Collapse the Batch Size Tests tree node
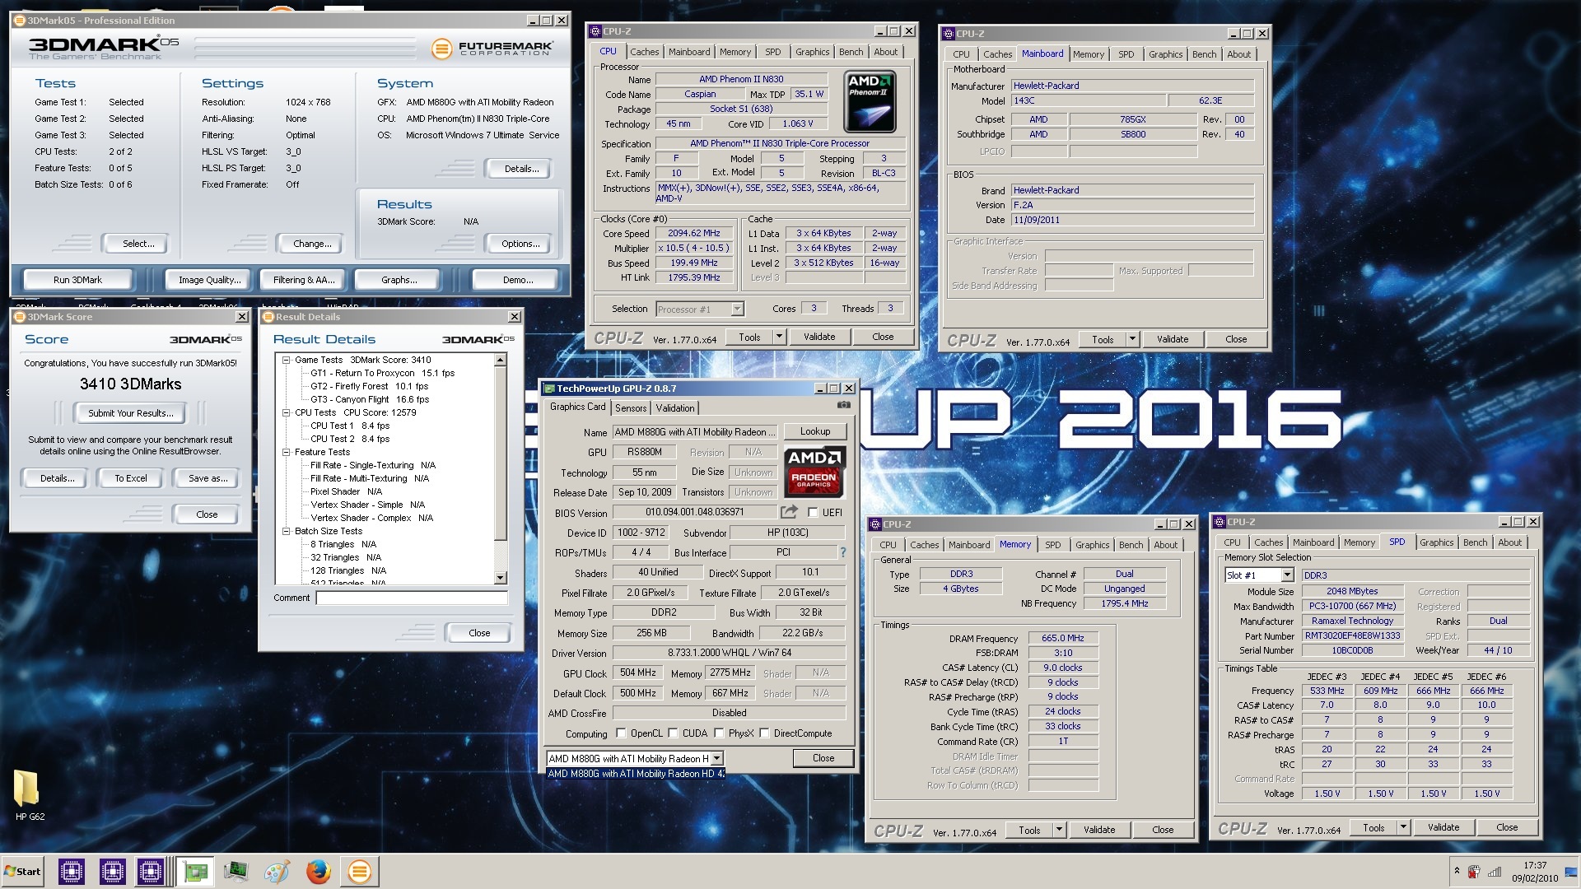Screen dimensions: 1581x889 coord(286,531)
